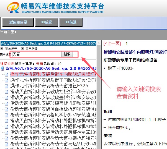Click document icon beside 滑动天窗马达V1 item
The height and width of the screenshot is (149, 167).
[x=6, y=144]
